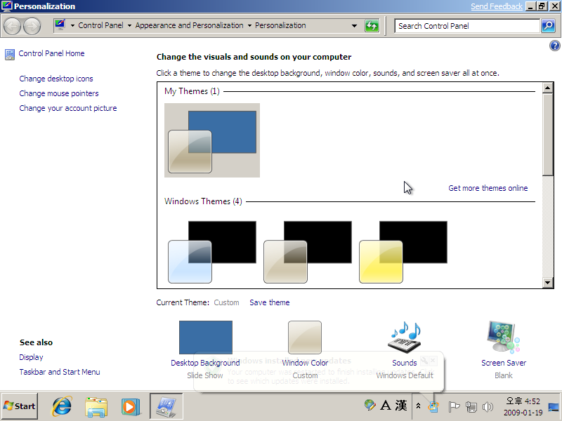Open Screen Saver settings
Image resolution: width=562 pixels, height=421 pixels.
504,338
